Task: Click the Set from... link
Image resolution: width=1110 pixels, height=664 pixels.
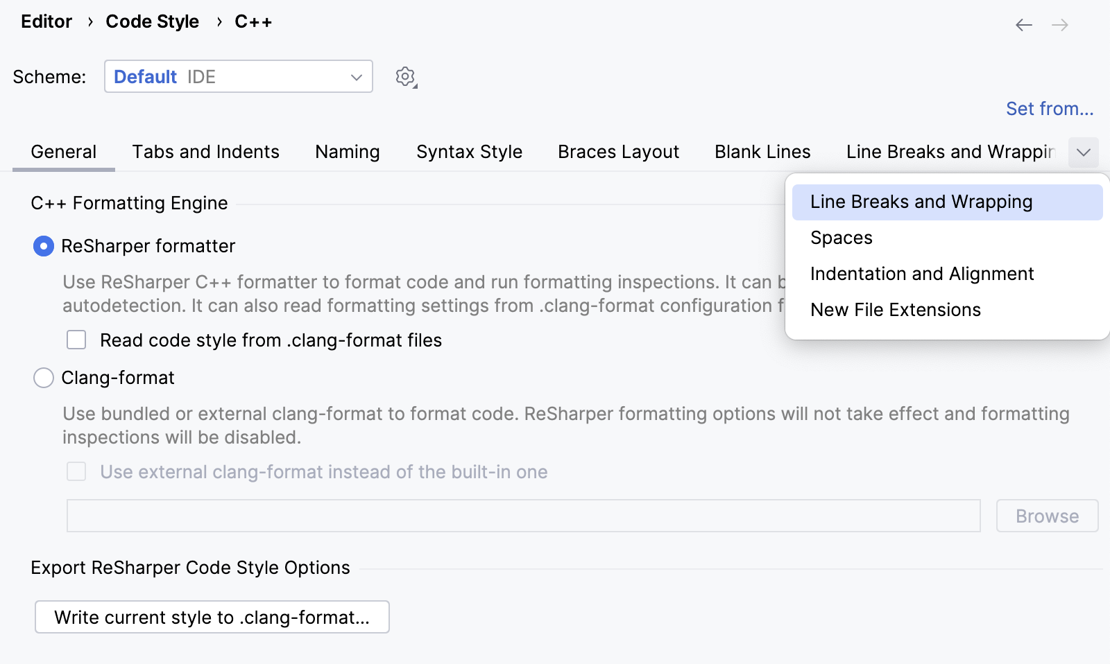Action: [x=1050, y=109]
